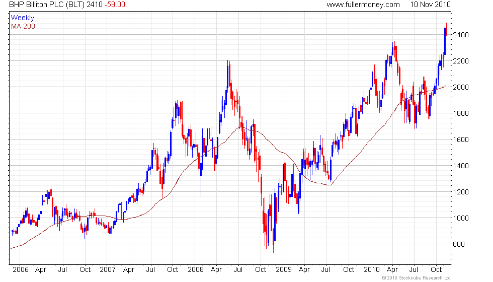The image size is (493, 282).
Task: Click the '800' price axis label
Action: pos(459,244)
